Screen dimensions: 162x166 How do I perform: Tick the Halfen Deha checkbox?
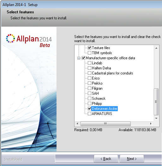point(89,68)
